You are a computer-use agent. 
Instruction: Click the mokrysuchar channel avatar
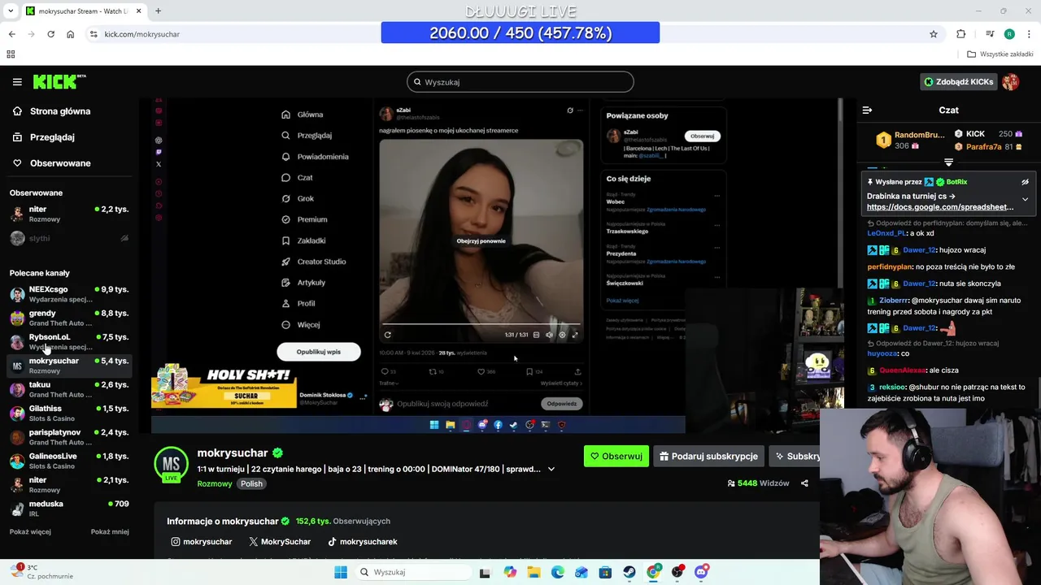(171, 464)
